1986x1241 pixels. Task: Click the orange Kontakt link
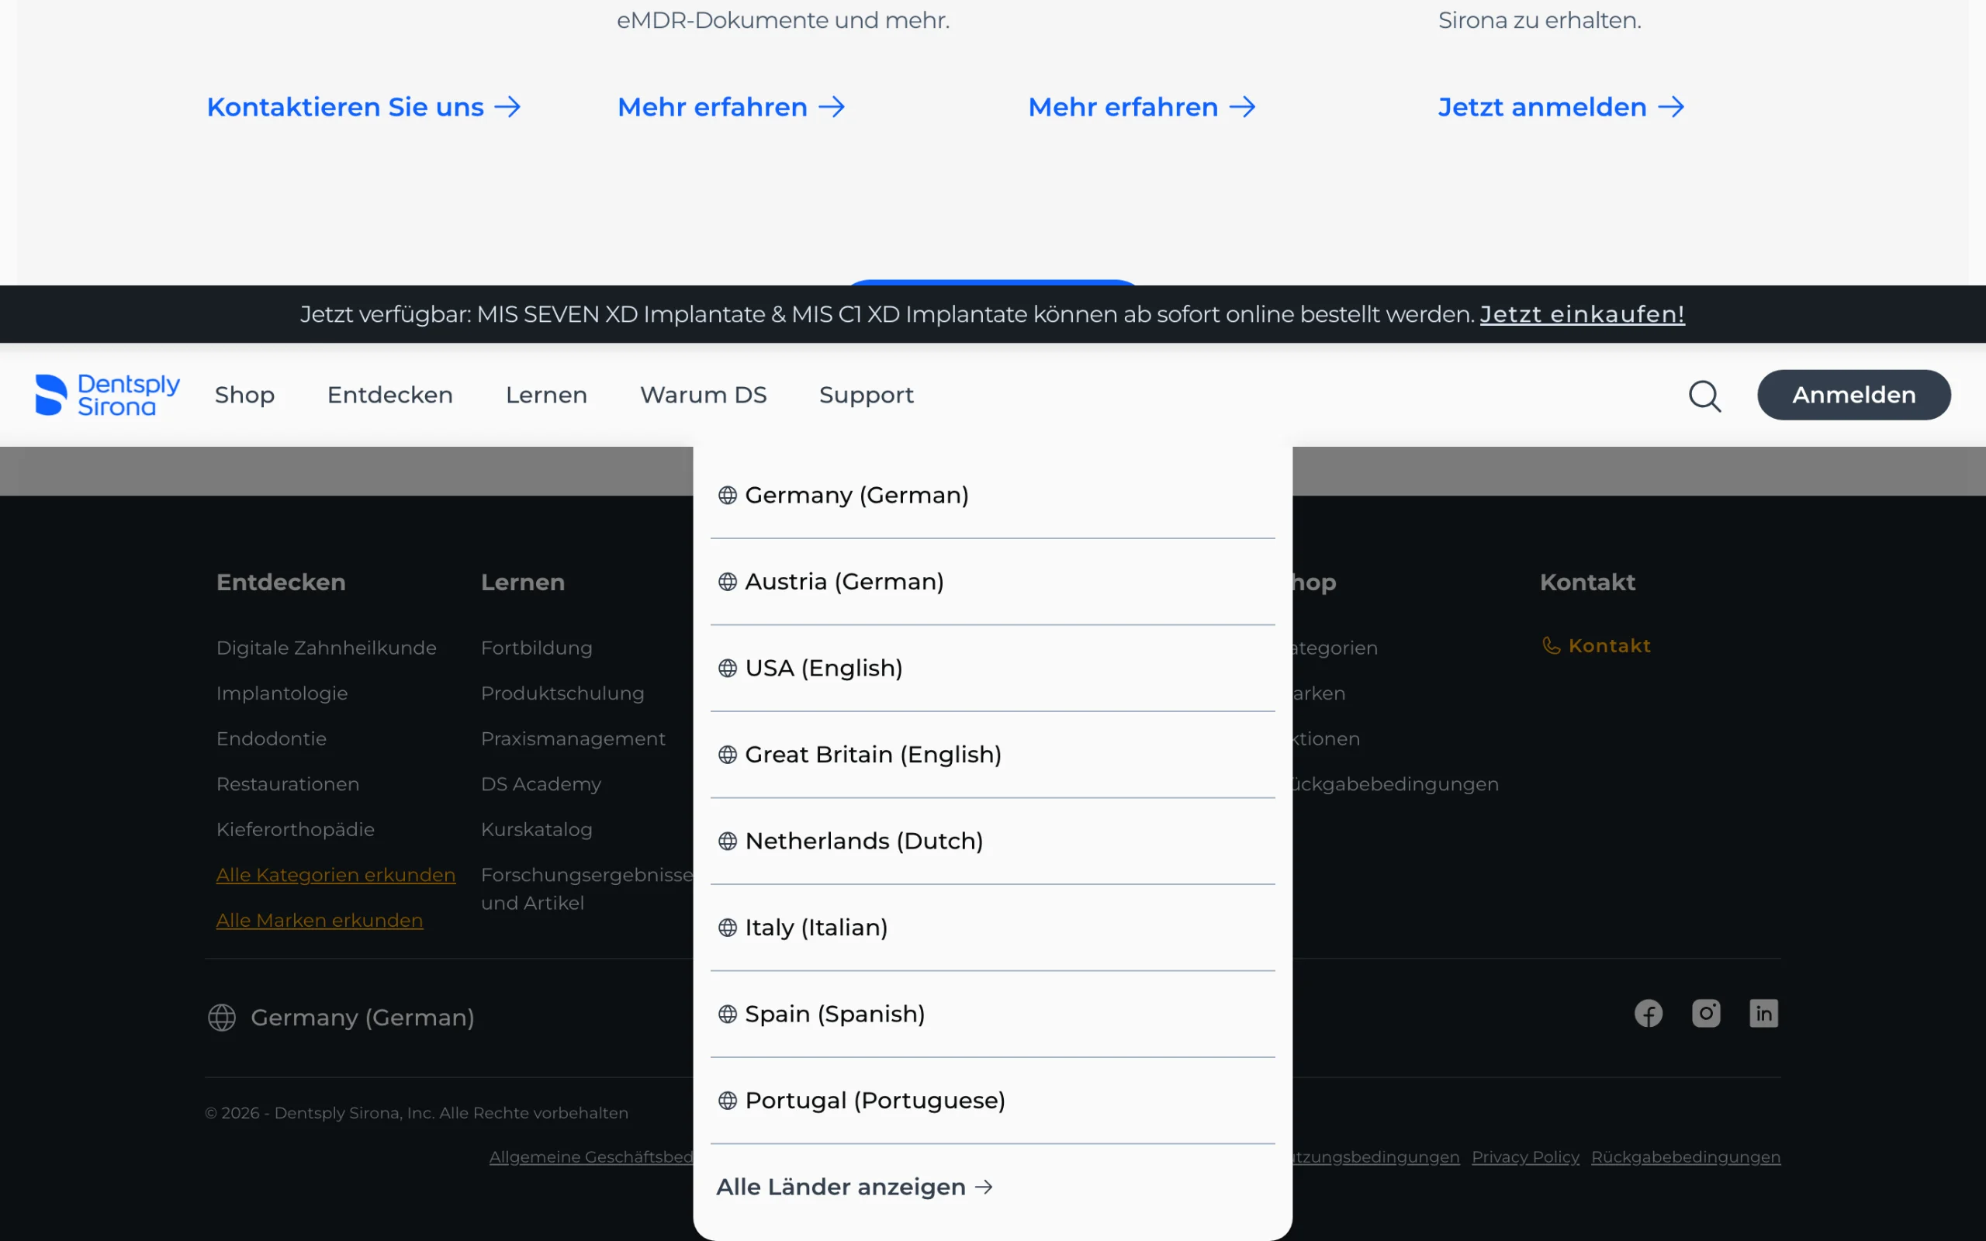(1597, 646)
